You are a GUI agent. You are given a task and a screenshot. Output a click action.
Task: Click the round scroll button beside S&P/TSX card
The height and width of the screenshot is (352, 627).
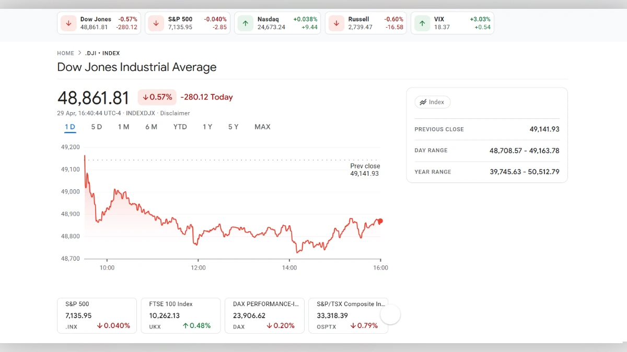coord(390,314)
